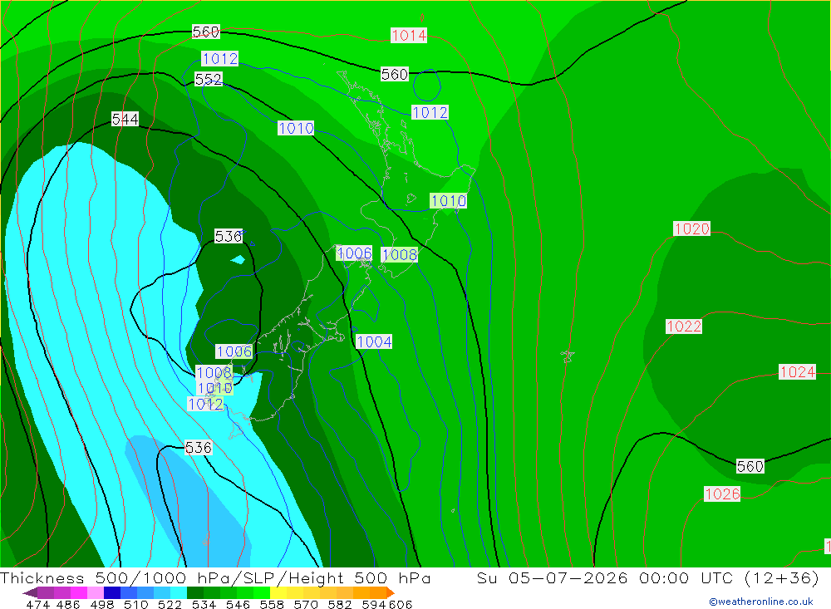Click the legend value 534

204,604
